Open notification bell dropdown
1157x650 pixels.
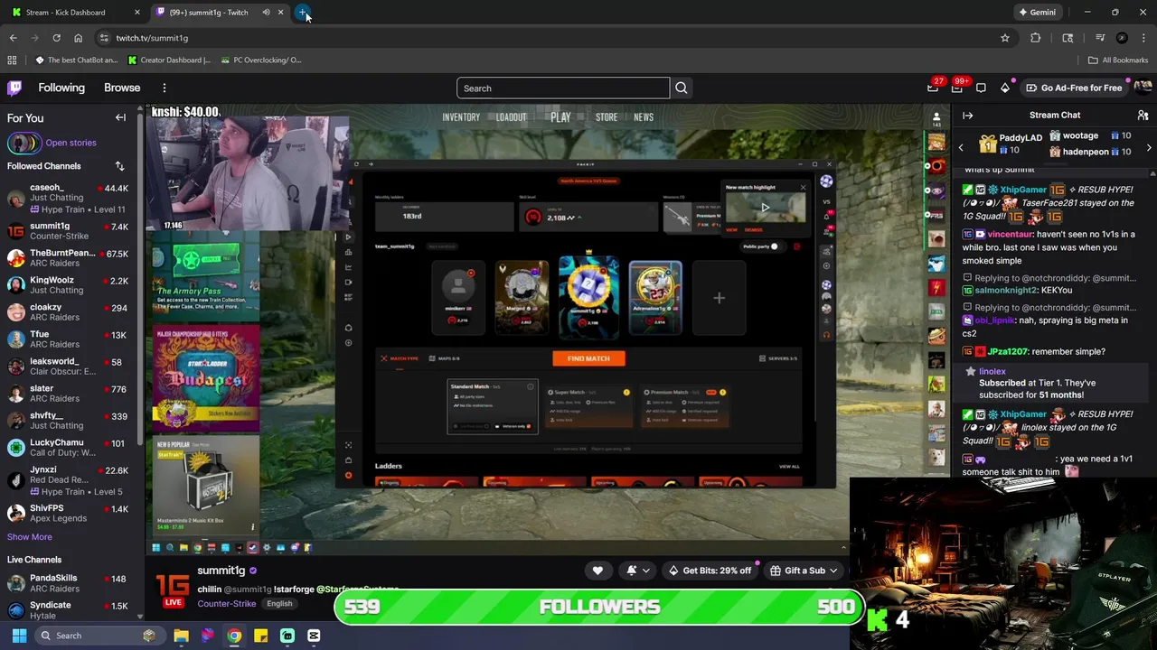coord(637,571)
